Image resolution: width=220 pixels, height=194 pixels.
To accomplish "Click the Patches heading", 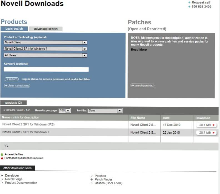I will click(x=139, y=22).
